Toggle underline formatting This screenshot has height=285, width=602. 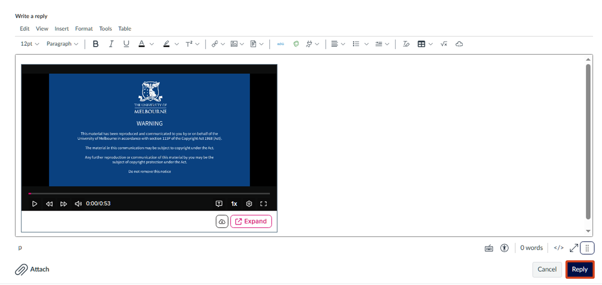126,44
